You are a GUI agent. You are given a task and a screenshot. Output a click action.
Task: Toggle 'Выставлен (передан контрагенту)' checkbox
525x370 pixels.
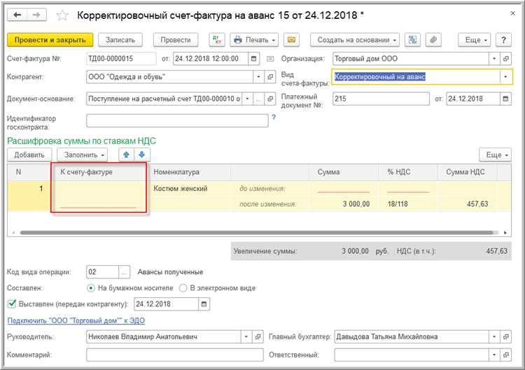pos(11,304)
